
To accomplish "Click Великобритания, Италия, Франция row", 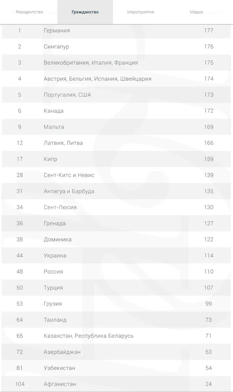I will [91, 63].
